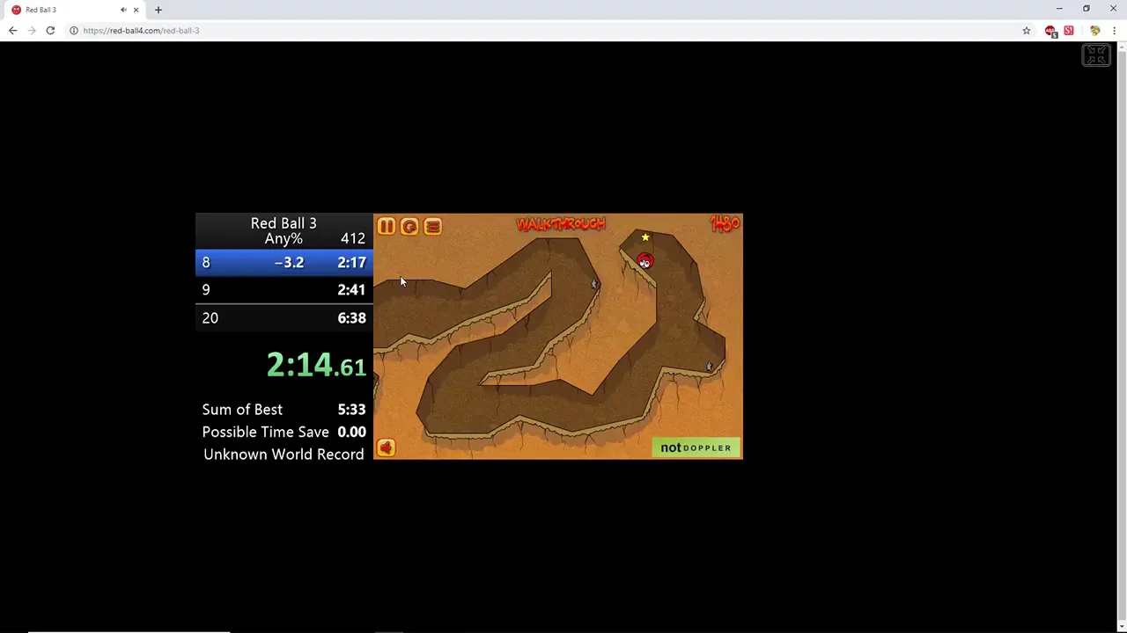Click the yellow star above the ball

(645, 237)
